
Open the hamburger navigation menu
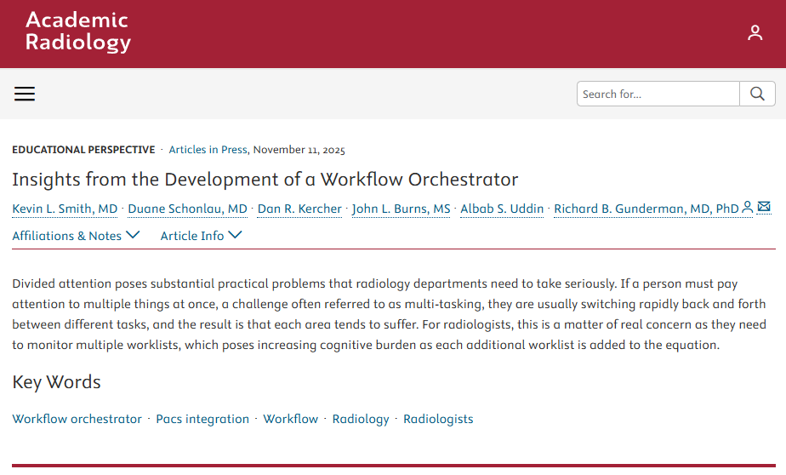25,94
